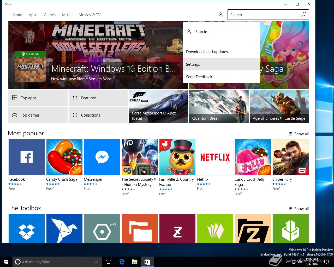Click Show all for The Toolbox

point(299,209)
